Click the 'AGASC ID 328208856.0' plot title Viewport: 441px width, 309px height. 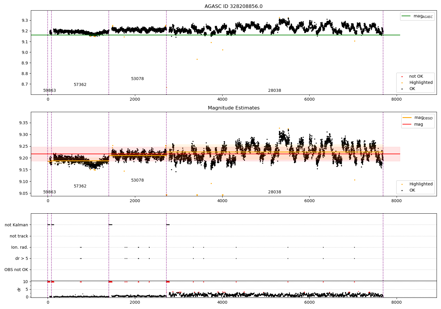[233, 6]
